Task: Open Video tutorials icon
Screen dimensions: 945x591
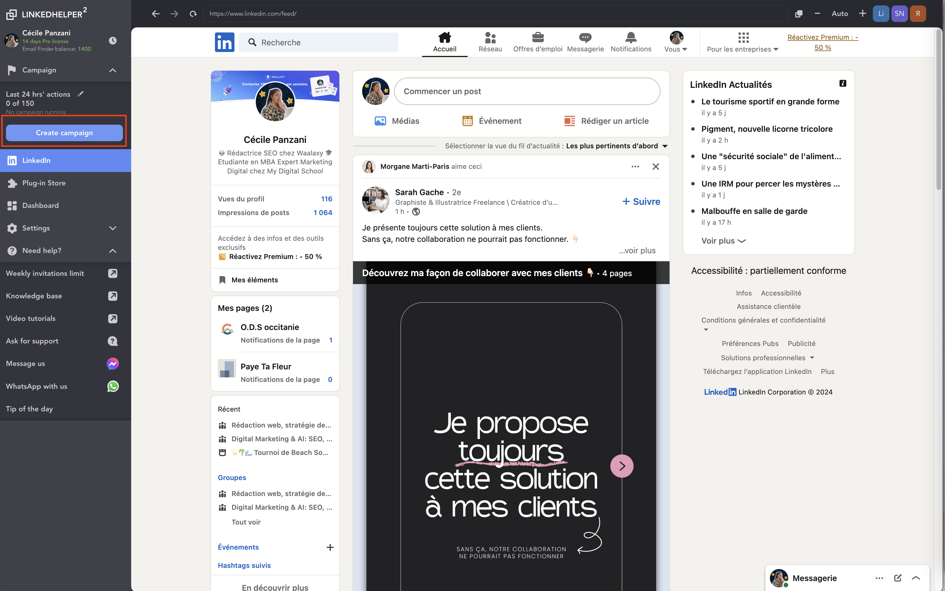Action: tap(113, 318)
